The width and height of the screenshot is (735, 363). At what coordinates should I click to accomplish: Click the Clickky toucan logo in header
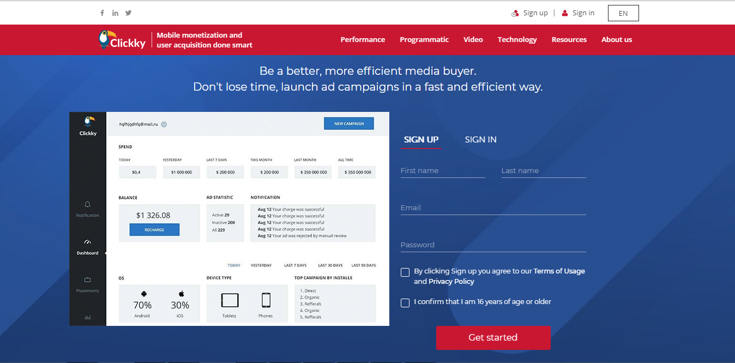click(x=122, y=40)
